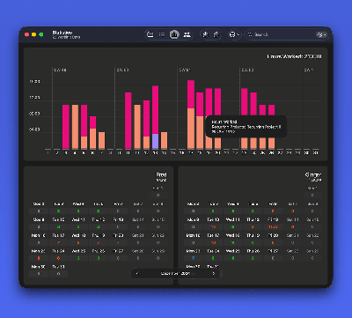Select Ginger's Sat 7 hours cell

[293, 211]
